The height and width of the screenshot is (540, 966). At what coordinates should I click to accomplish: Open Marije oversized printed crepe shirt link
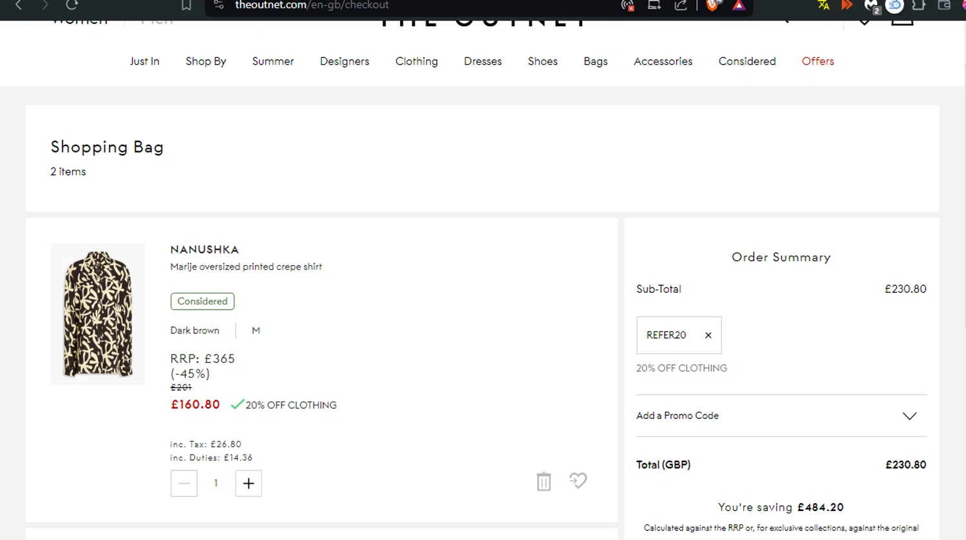pos(246,266)
